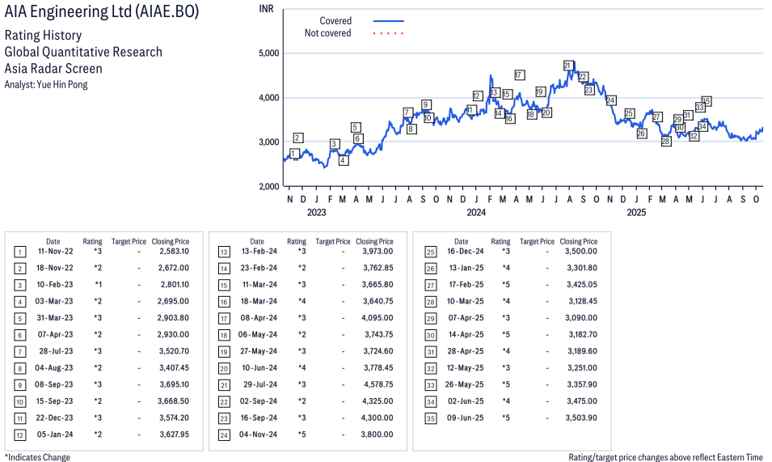Click chart marker 2 on the graph
772x462 pixels.
298,138
